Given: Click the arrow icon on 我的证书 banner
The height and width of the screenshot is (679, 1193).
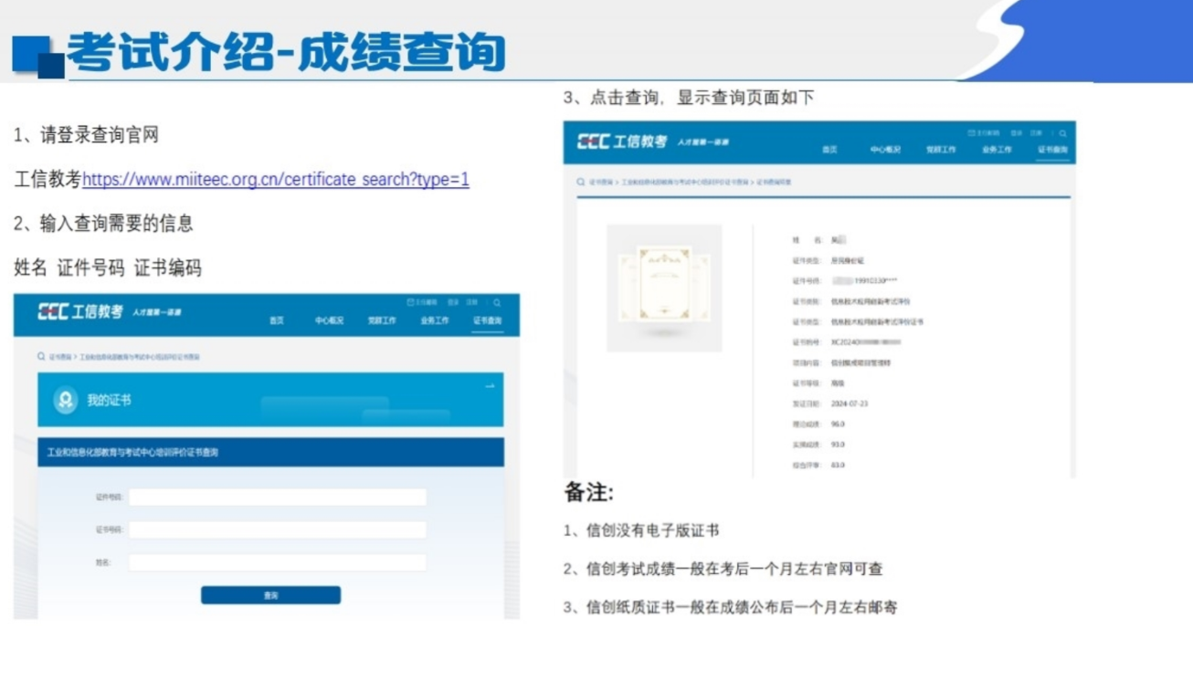Looking at the screenshot, I should 490,386.
